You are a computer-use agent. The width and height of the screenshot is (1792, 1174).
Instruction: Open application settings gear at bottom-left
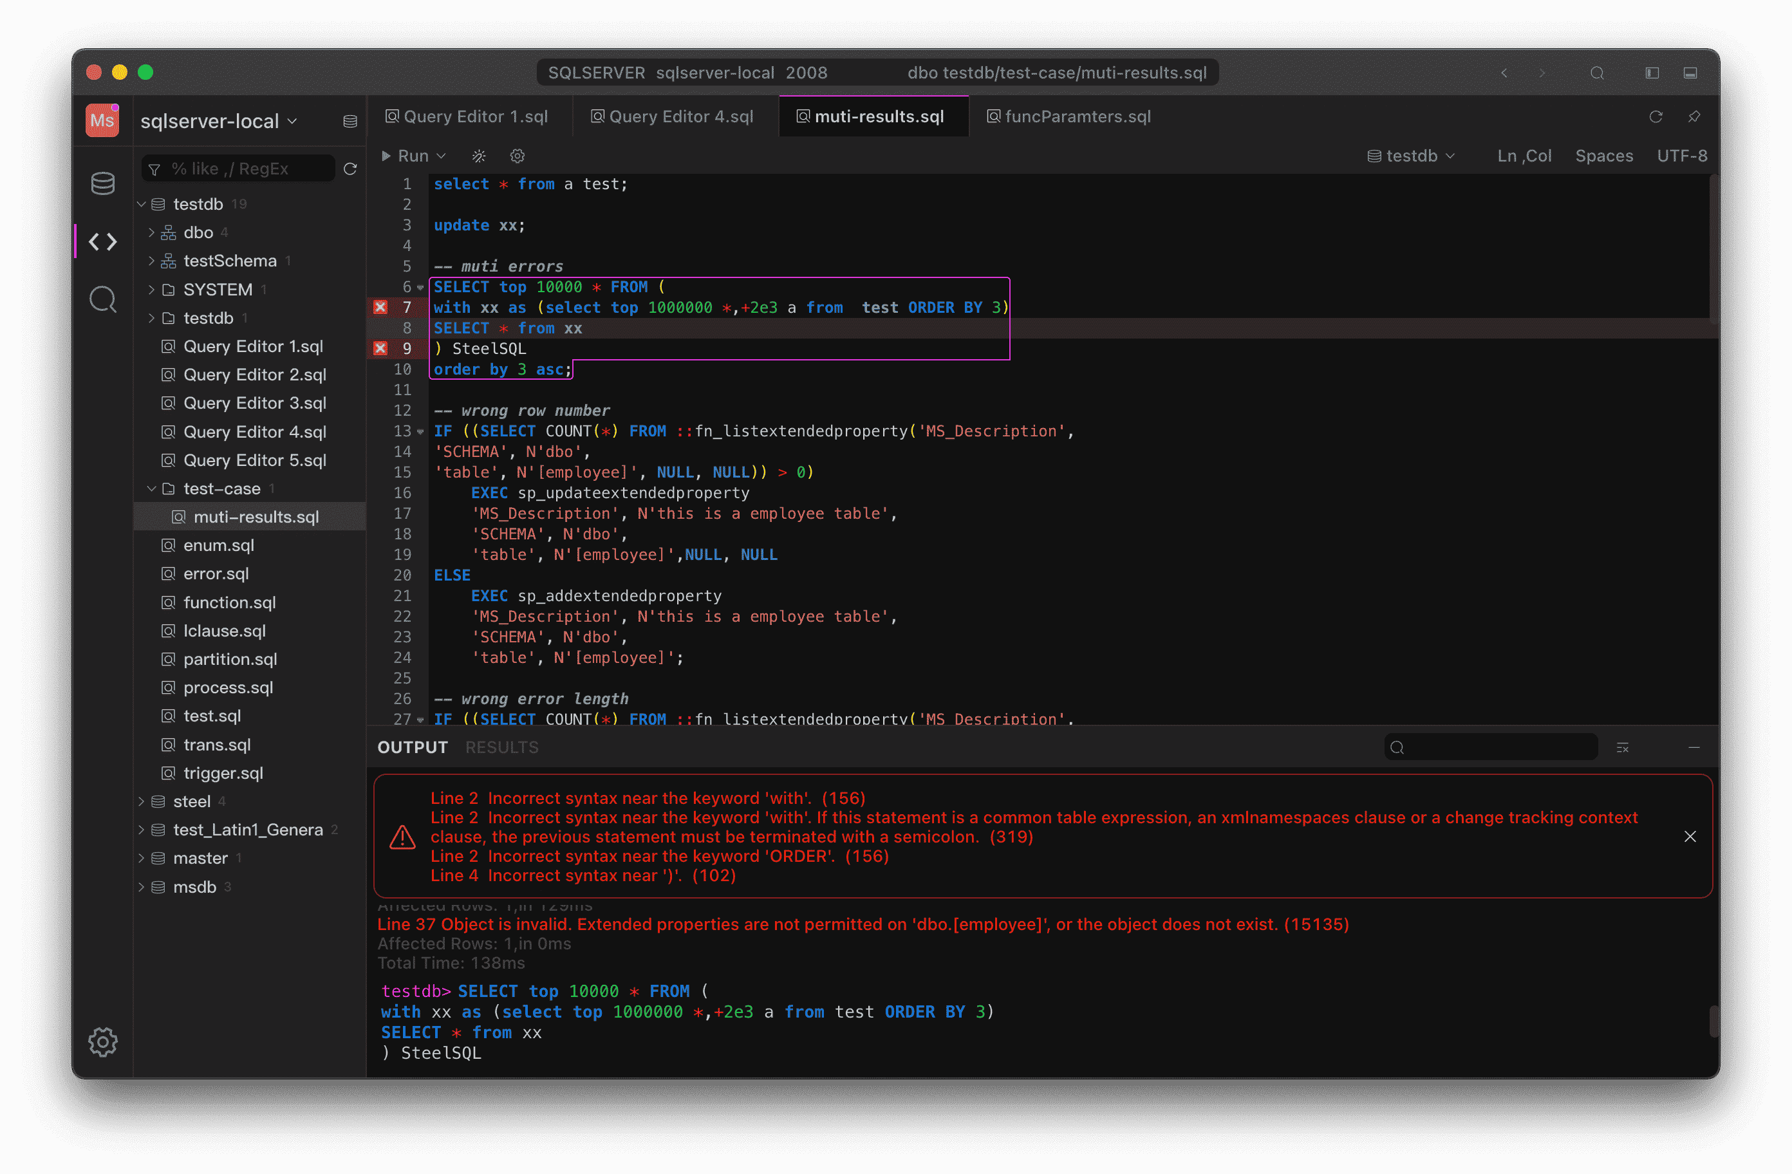(x=103, y=1042)
